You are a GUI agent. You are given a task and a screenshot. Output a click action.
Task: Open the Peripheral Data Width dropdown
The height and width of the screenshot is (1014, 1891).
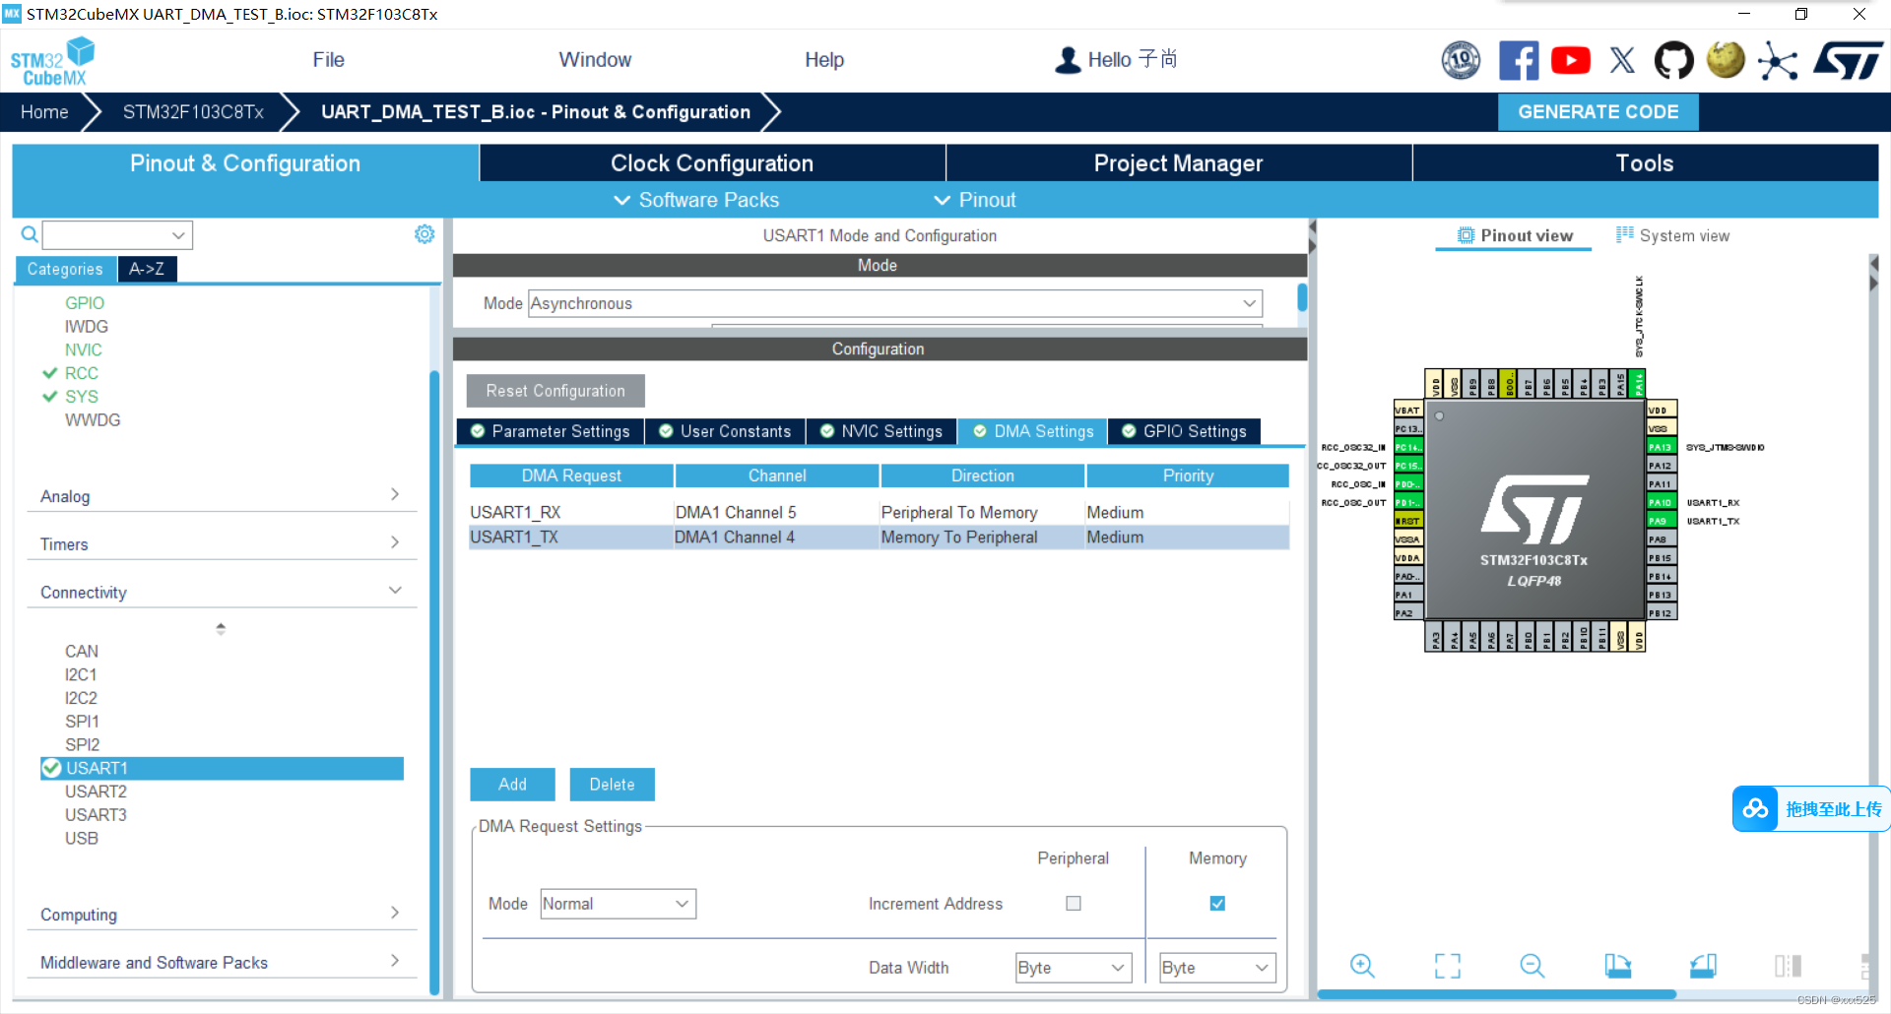click(x=1074, y=968)
